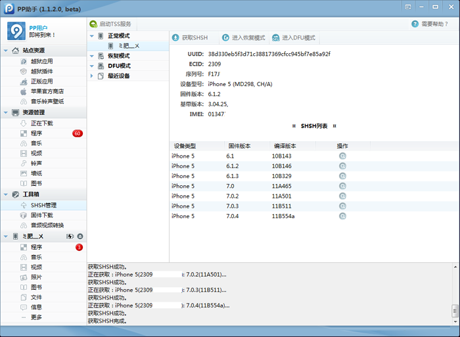Click 进入DFU模式 in the toolbar
Viewport: 460px width, 337px height.
[294, 38]
